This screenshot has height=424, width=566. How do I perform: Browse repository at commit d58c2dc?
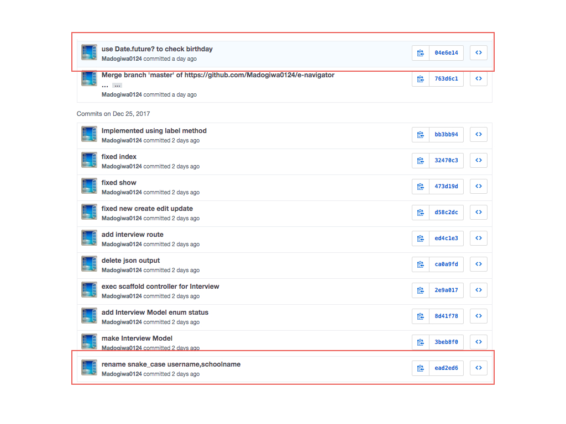coord(479,213)
